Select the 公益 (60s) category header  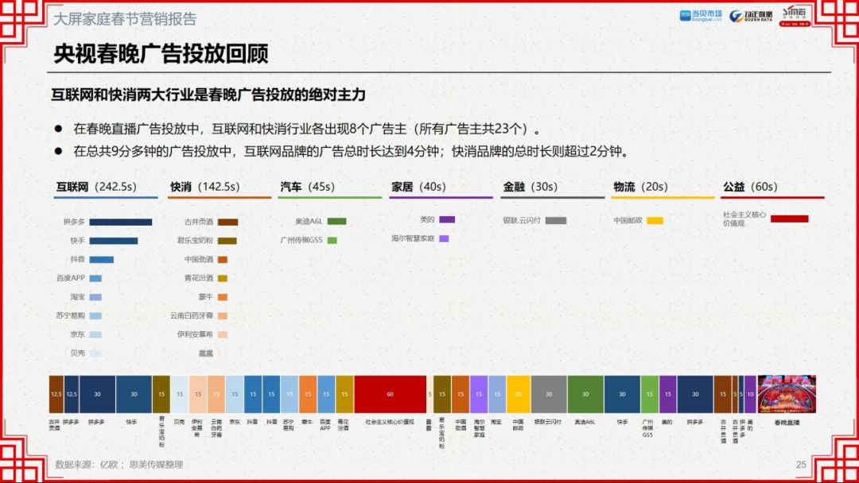[749, 187]
